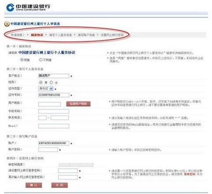The height and width of the screenshot is (194, 212).
Task: Click the 用户昵称 nickname input field
Action: (49, 104)
